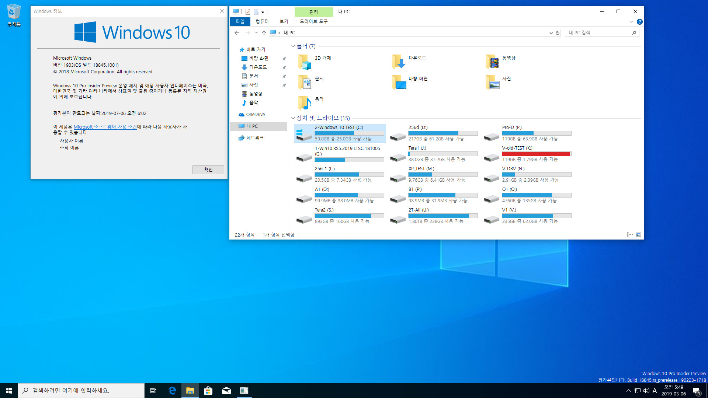Click the 관리 contextual tab header
Image resolution: width=708 pixels, height=398 pixels.
[x=314, y=12]
